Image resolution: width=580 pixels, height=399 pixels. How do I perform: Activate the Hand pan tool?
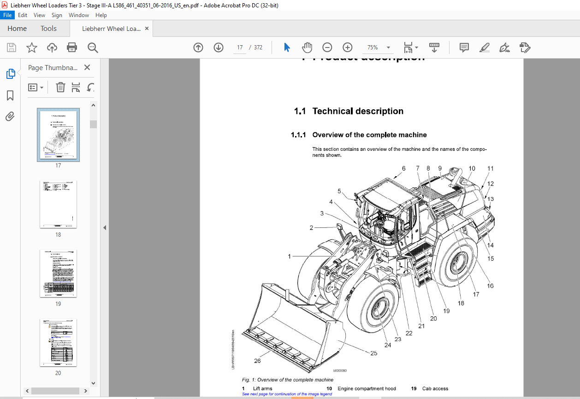coord(307,48)
